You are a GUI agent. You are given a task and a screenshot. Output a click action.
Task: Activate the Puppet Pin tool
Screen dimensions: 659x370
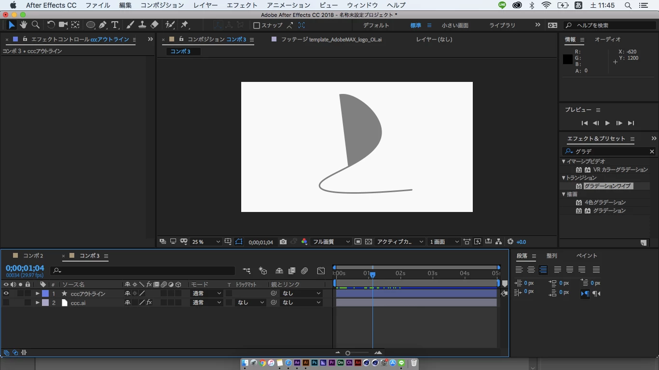(x=184, y=25)
